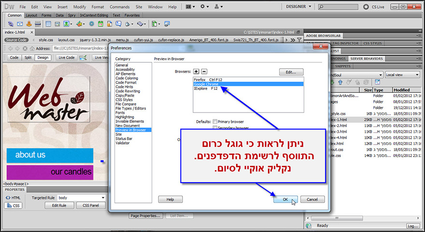
Task: Switch the Properties panel to CSS mode
Action: tap(13, 206)
